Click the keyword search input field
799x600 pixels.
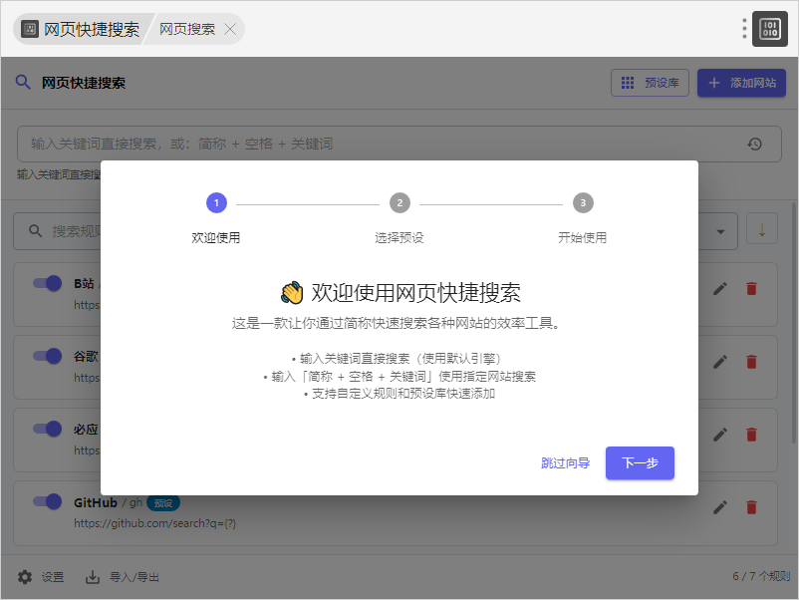(x=379, y=145)
